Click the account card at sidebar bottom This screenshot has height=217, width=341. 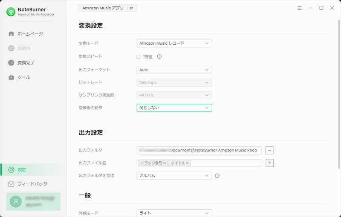[33, 202]
